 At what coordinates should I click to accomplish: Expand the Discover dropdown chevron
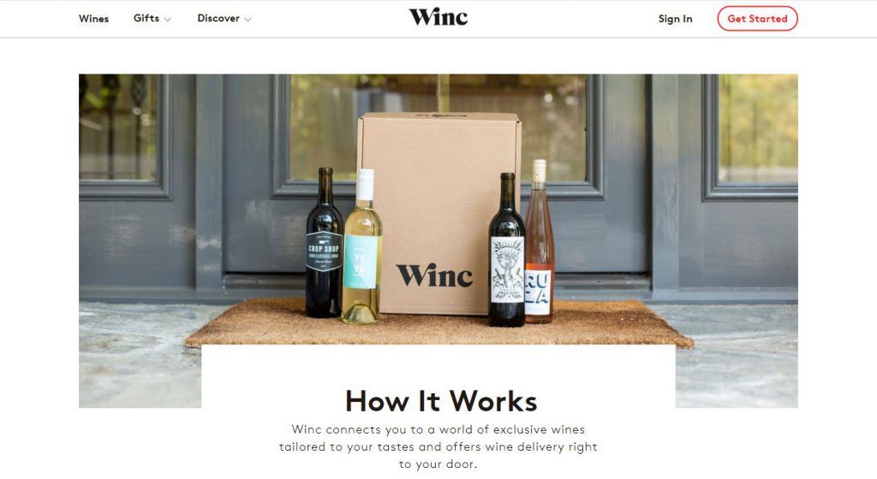coord(248,20)
